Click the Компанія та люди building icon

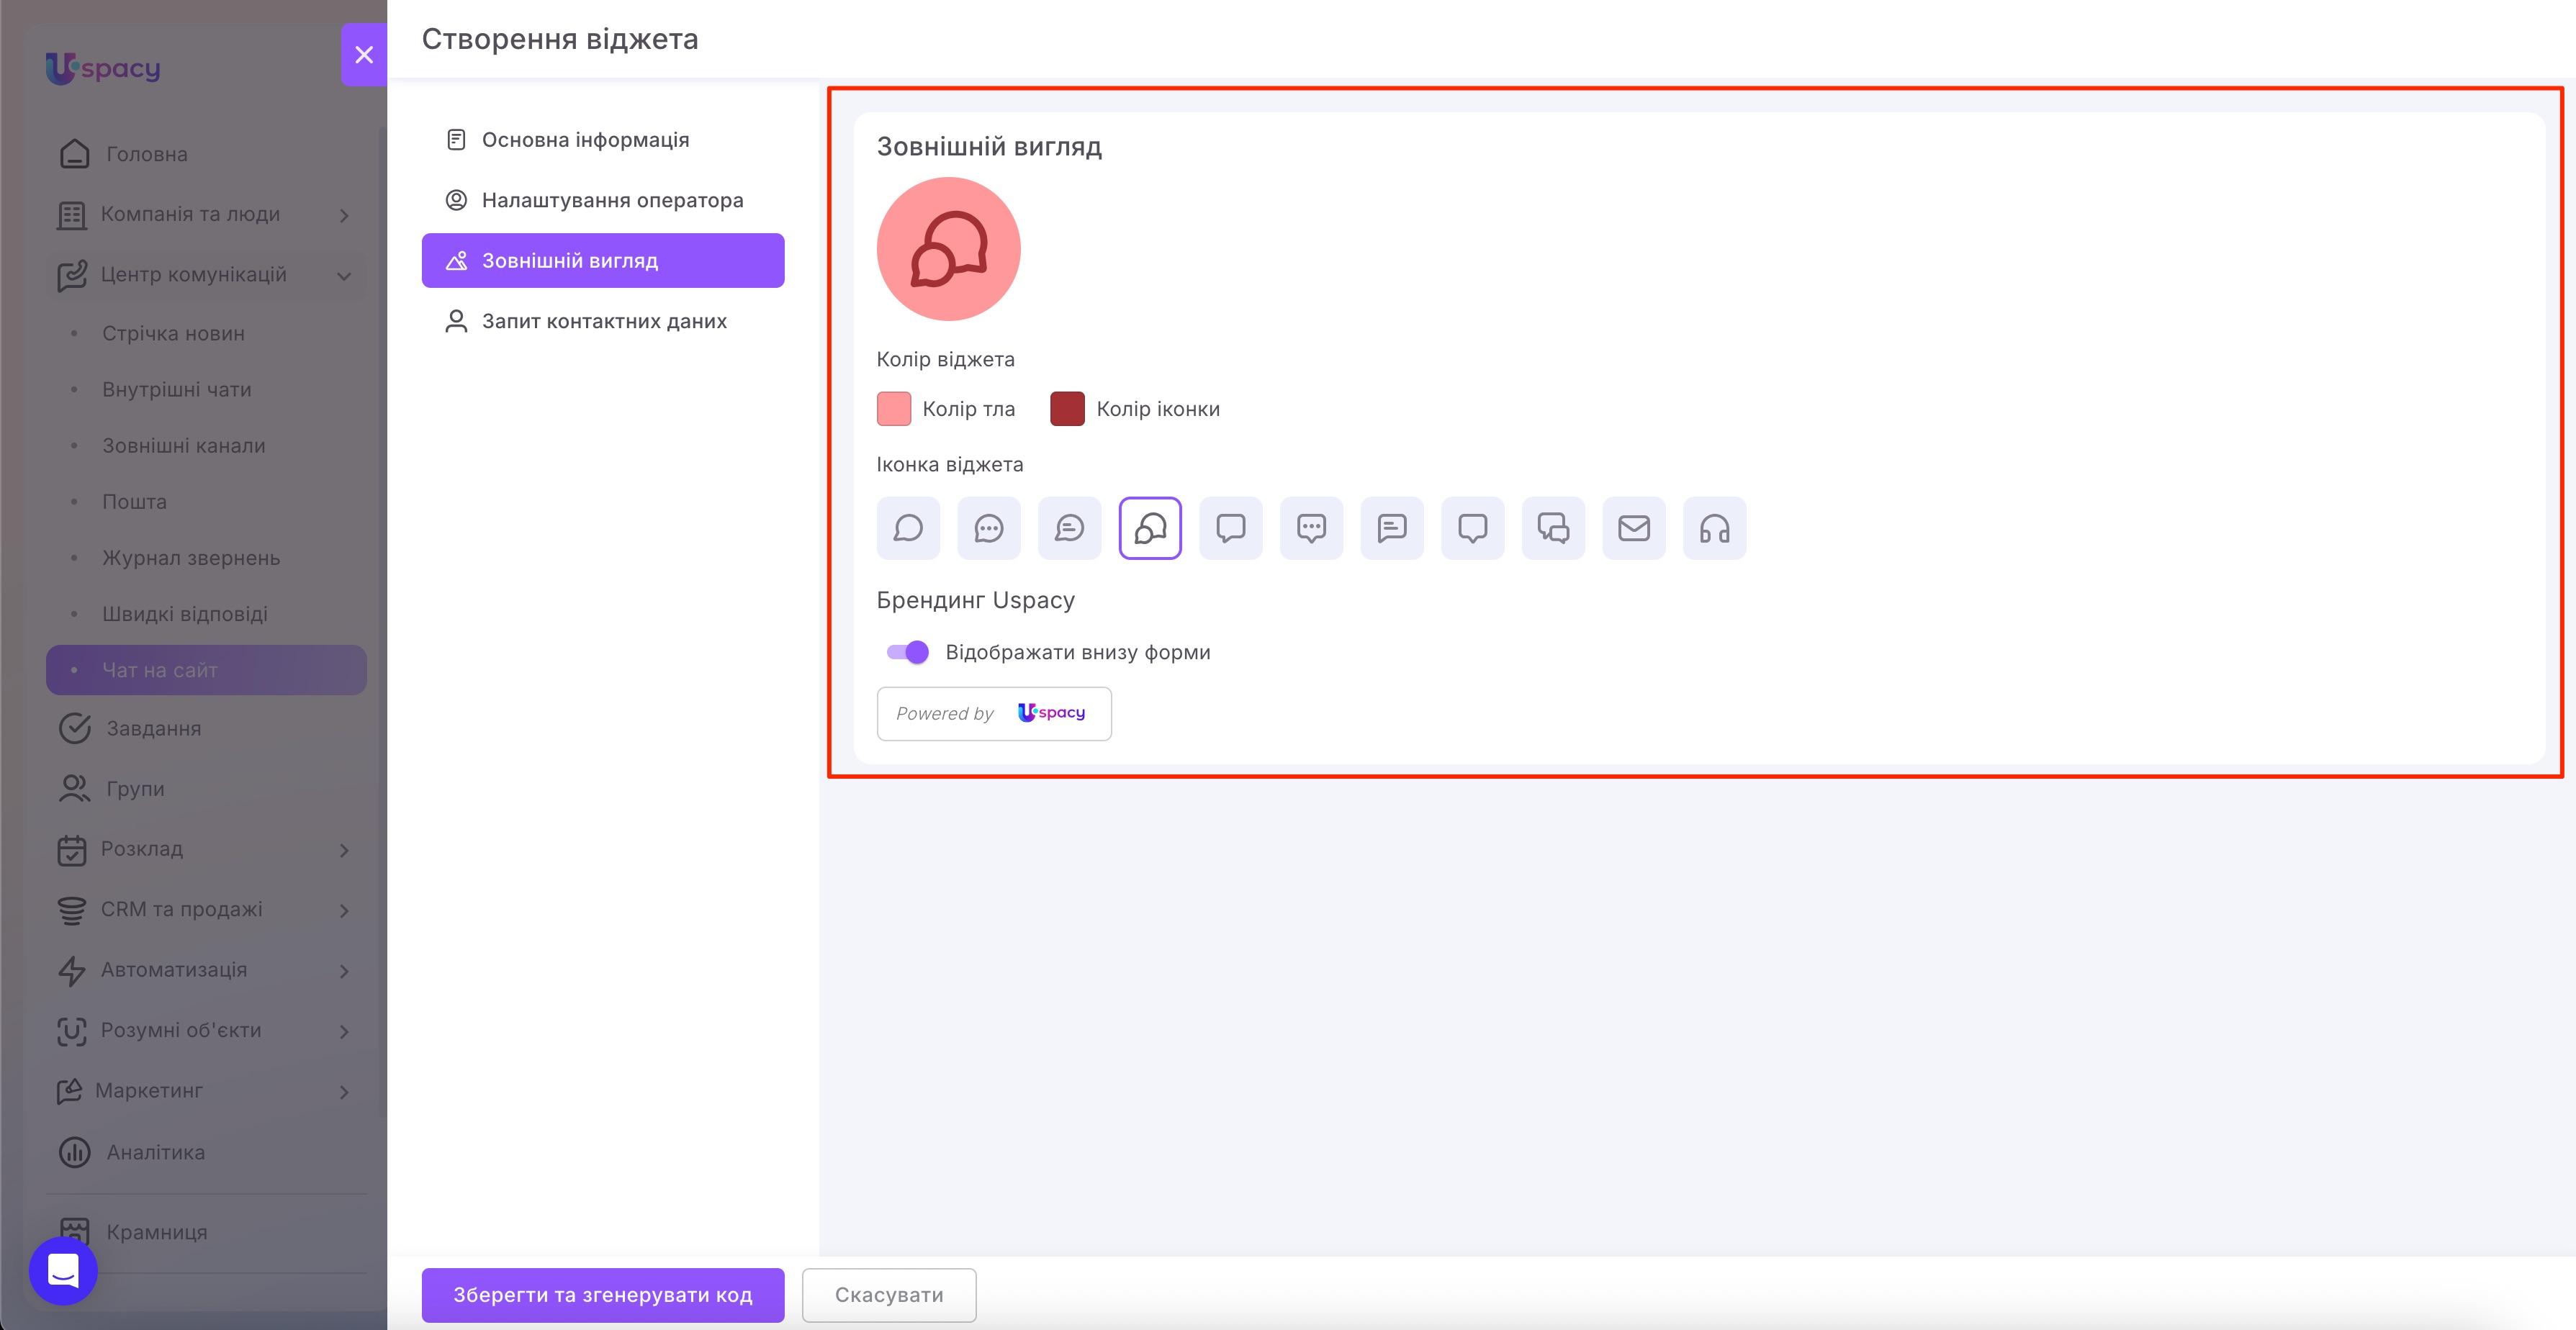point(72,215)
